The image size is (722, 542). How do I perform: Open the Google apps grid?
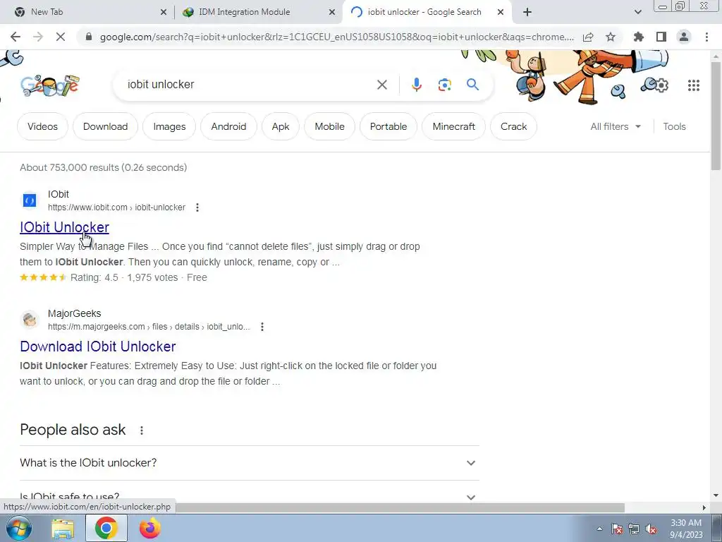[694, 85]
